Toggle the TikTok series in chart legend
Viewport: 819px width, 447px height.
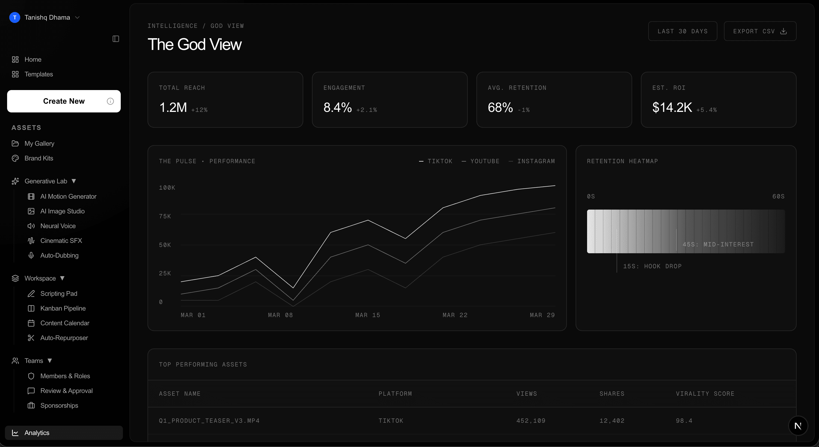point(435,161)
